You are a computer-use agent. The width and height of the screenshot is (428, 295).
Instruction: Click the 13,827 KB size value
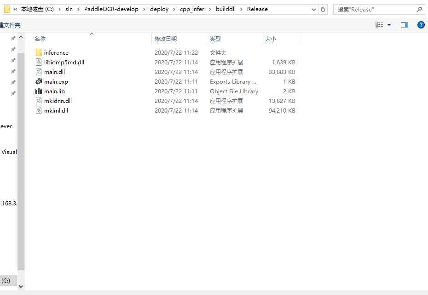(x=282, y=101)
